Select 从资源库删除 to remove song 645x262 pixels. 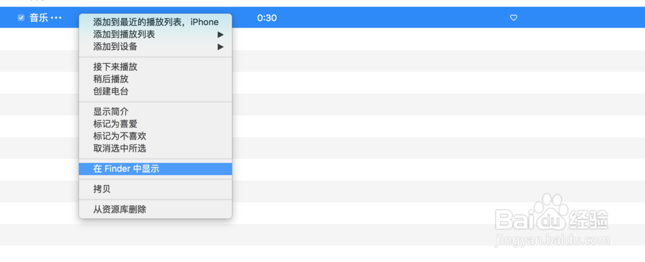point(119,209)
